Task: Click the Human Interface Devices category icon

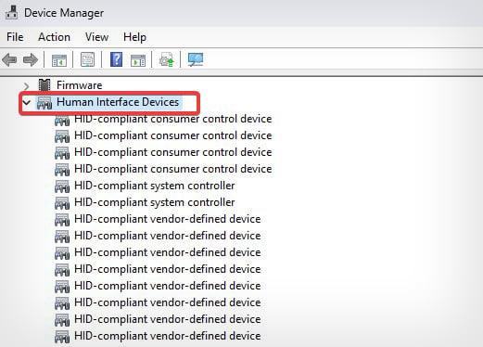Action: coord(44,102)
